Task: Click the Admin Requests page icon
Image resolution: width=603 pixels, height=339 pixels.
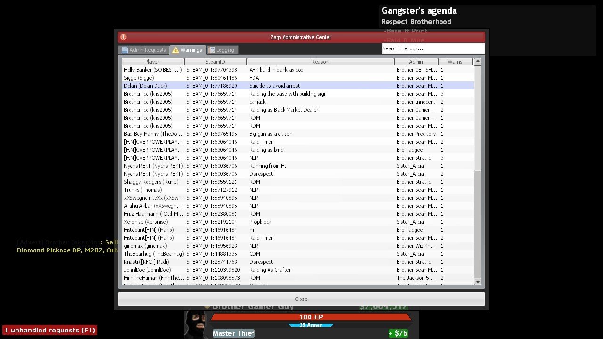Action: pos(125,50)
